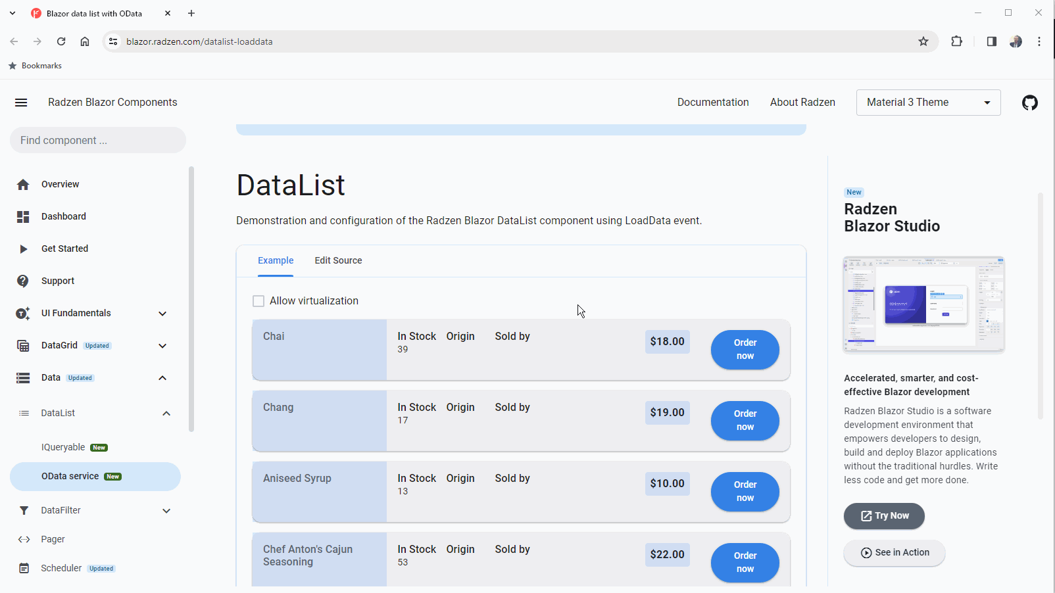Go to browser home page
The width and height of the screenshot is (1055, 593).
pyautogui.click(x=85, y=41)
